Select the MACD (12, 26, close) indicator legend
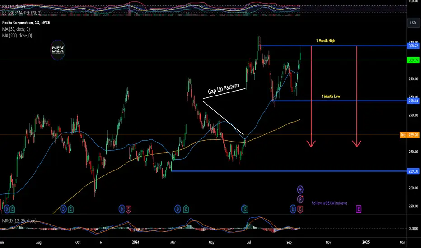421x248 pixels. (19, 220)
